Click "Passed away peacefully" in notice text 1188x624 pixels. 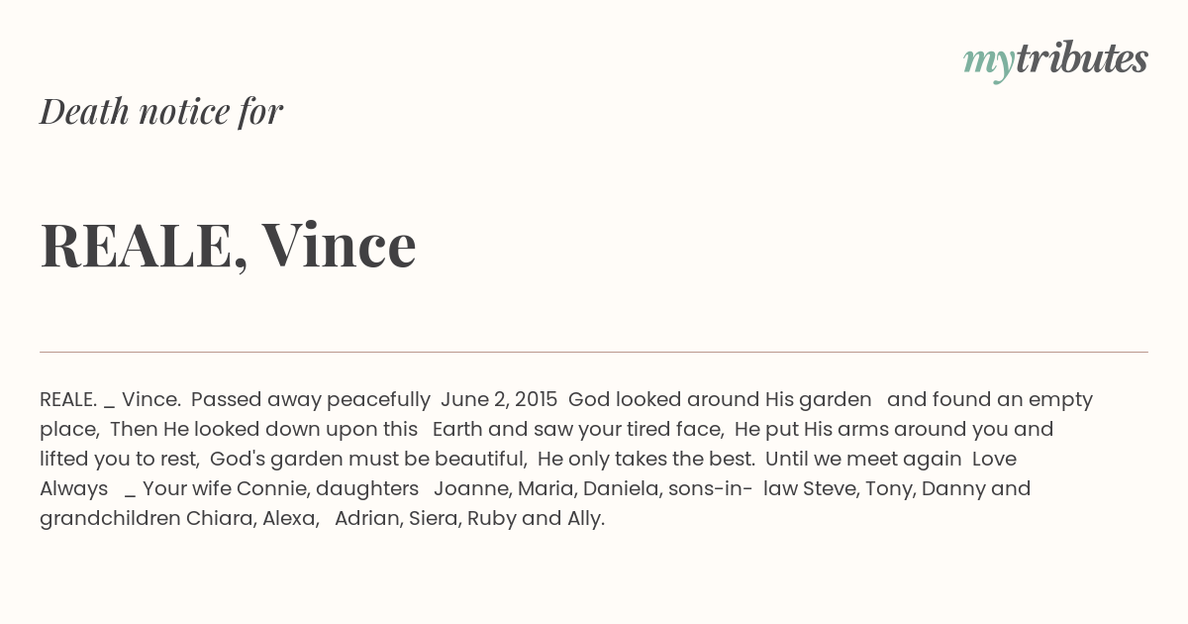[311, 400]
